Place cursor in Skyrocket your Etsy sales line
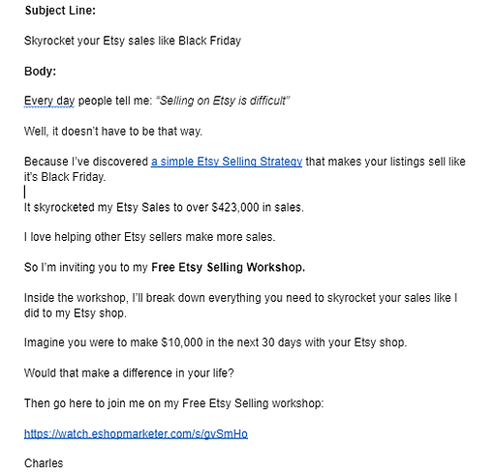This screenshot has width=494, height=475. 133,41
